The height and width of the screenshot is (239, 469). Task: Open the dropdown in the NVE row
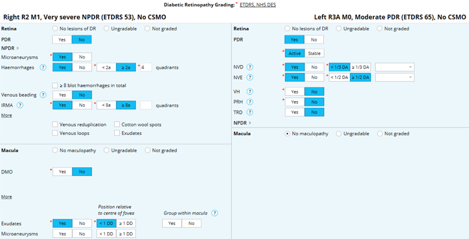394,77
